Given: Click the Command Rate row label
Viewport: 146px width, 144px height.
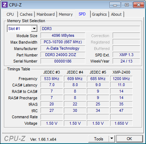Looking at the screenshot, I should (25, 117).
